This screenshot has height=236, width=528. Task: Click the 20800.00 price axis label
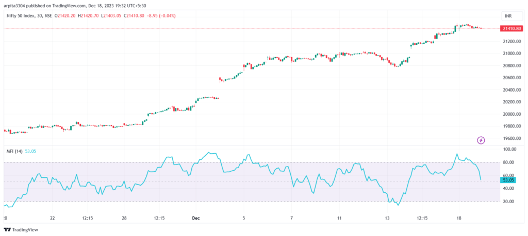coord(511,66)
